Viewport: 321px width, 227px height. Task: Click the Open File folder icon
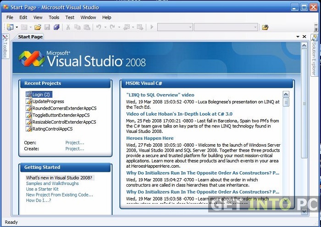(x=38, y=27)
